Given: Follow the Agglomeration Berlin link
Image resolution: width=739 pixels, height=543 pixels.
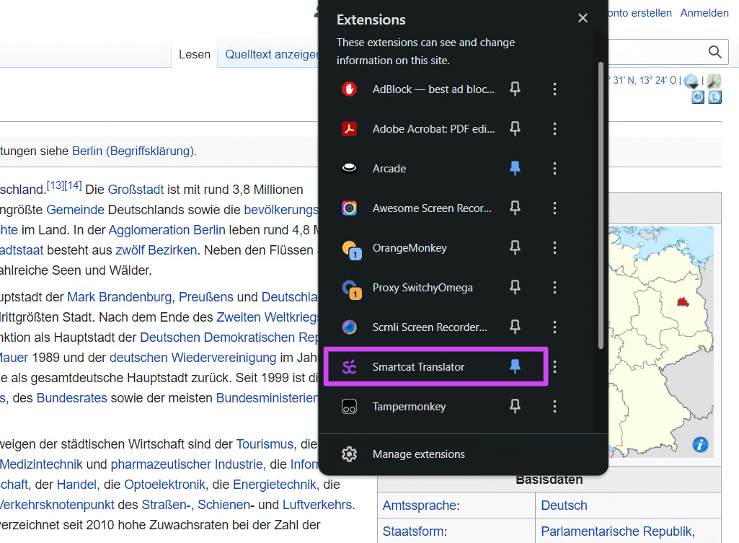Looking at the screenshot, I should (167, 230).
